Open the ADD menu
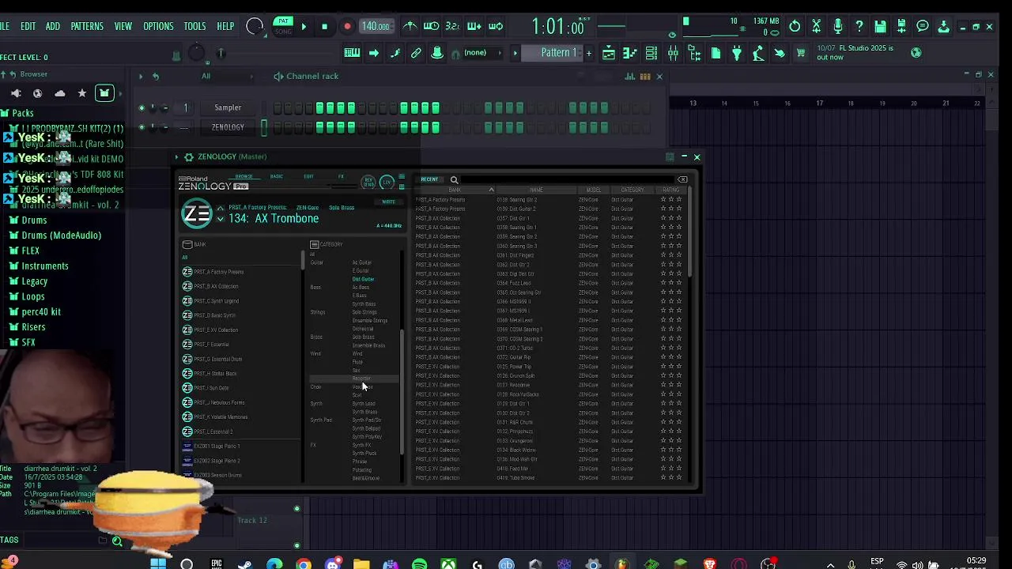 53,26
